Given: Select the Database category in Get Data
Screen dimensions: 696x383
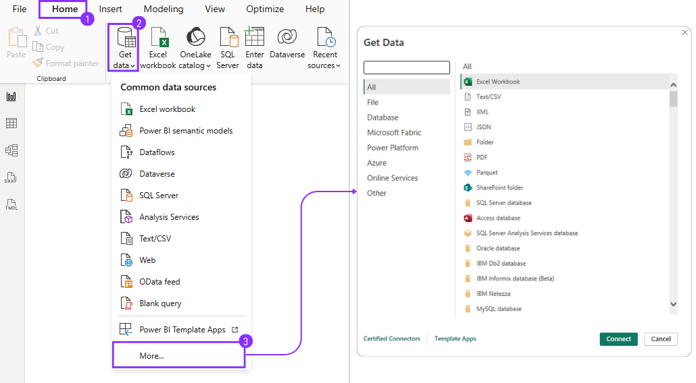Looking at the screenshot, I should [x=407, y=117].
